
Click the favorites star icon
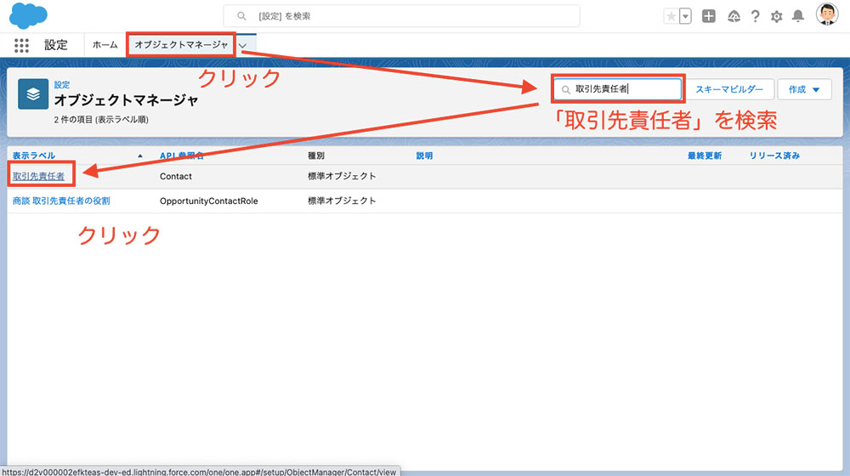pos(671,16)
